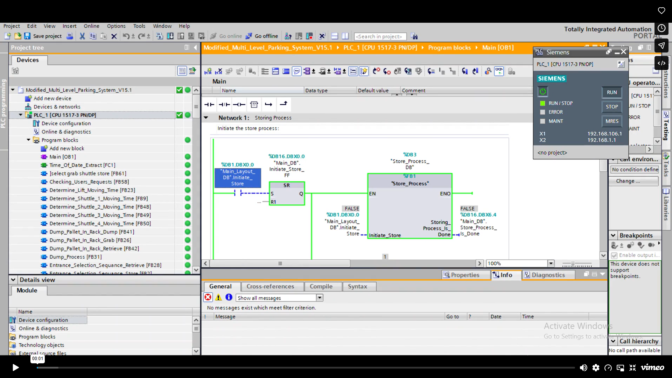The image size is (672, 378).
Task: Collapse Network 1 Storing Process
Action: point(206,118)
